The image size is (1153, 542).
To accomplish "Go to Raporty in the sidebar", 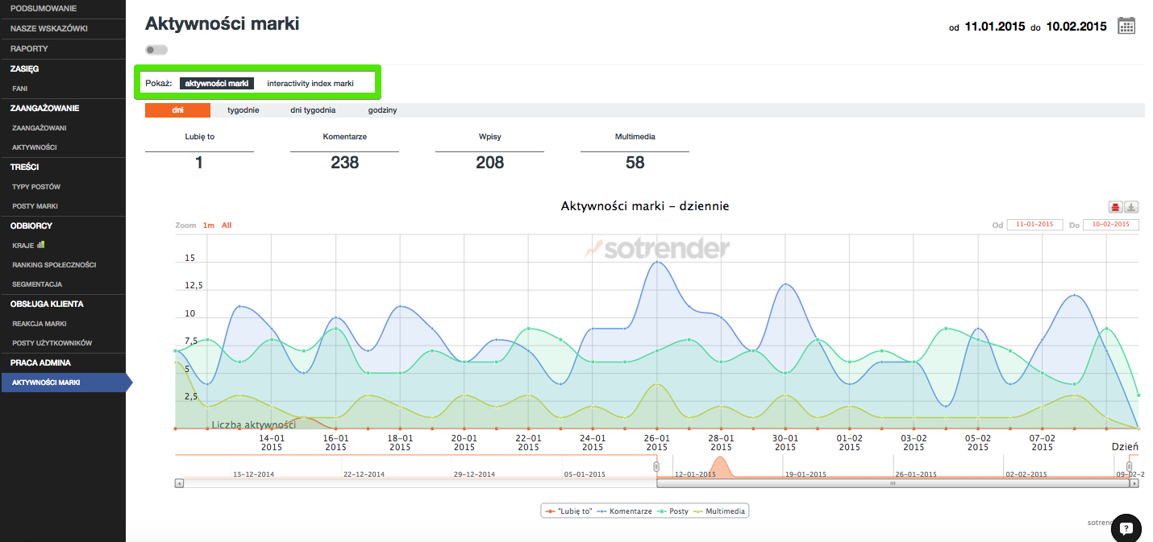I will click(x=29, y=48).
